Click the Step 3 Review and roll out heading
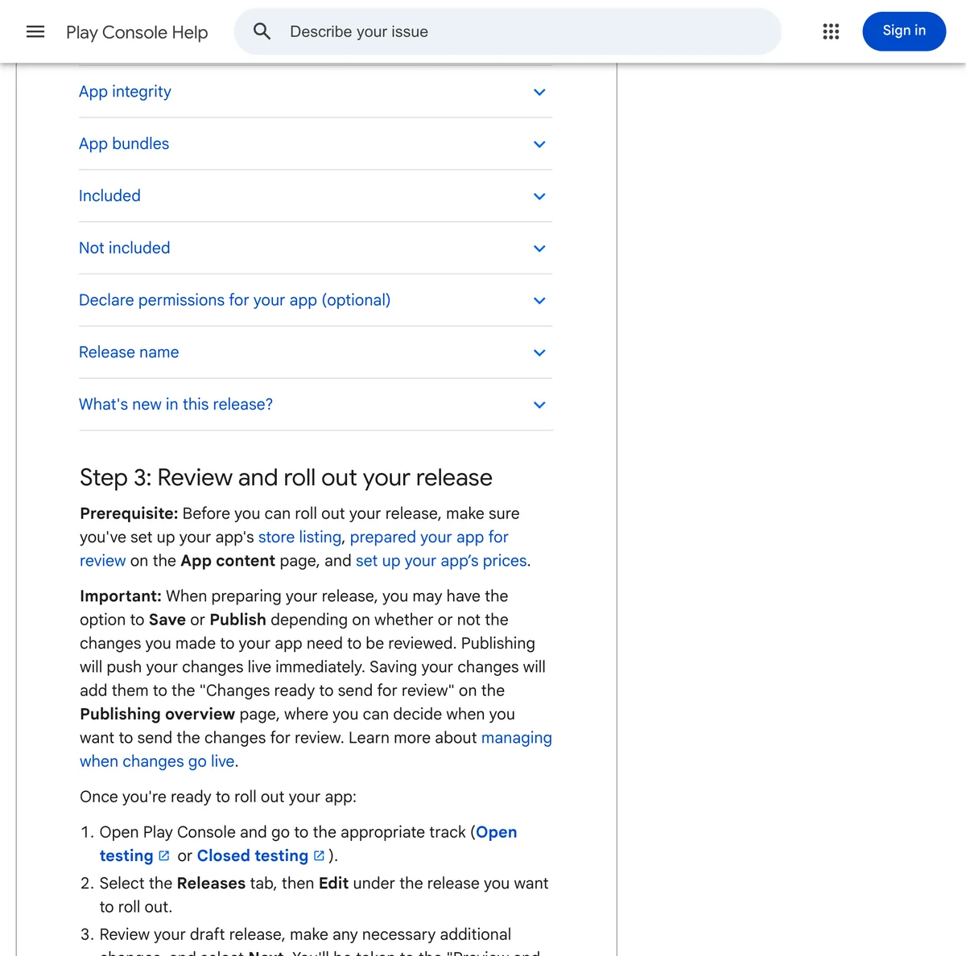Image resolution: width=966 pixels, height=956 pixels. coord(286,477)
